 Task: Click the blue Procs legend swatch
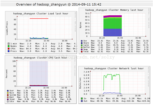tap(9, 51)
